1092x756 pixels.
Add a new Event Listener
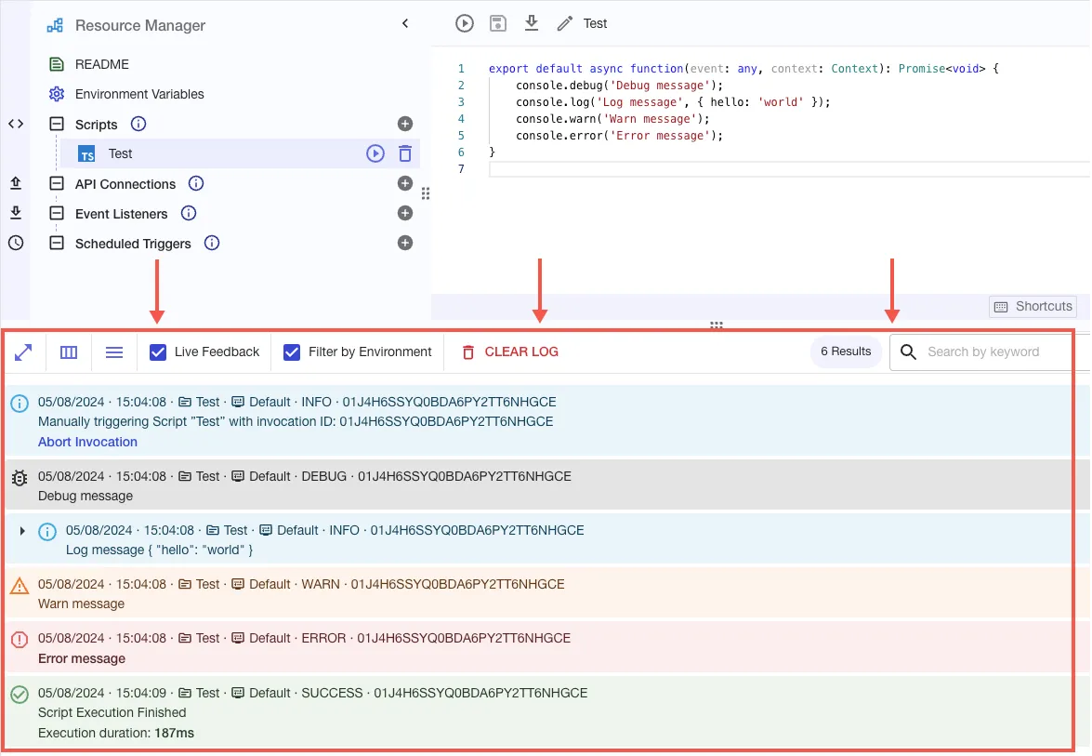tap(405, 213)
